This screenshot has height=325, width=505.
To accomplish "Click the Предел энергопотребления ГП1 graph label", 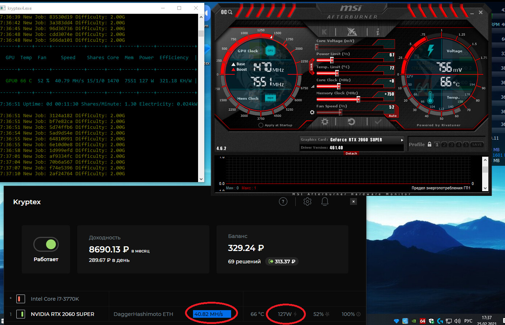I will pos(441,188).
